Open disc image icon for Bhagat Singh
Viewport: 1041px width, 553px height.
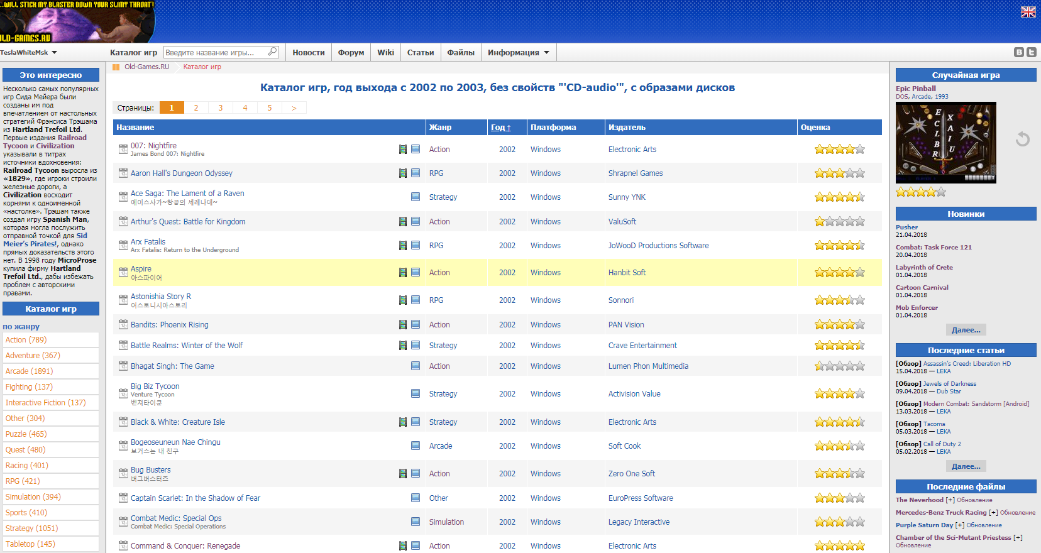pyautogui.click(x=416, y=366)
